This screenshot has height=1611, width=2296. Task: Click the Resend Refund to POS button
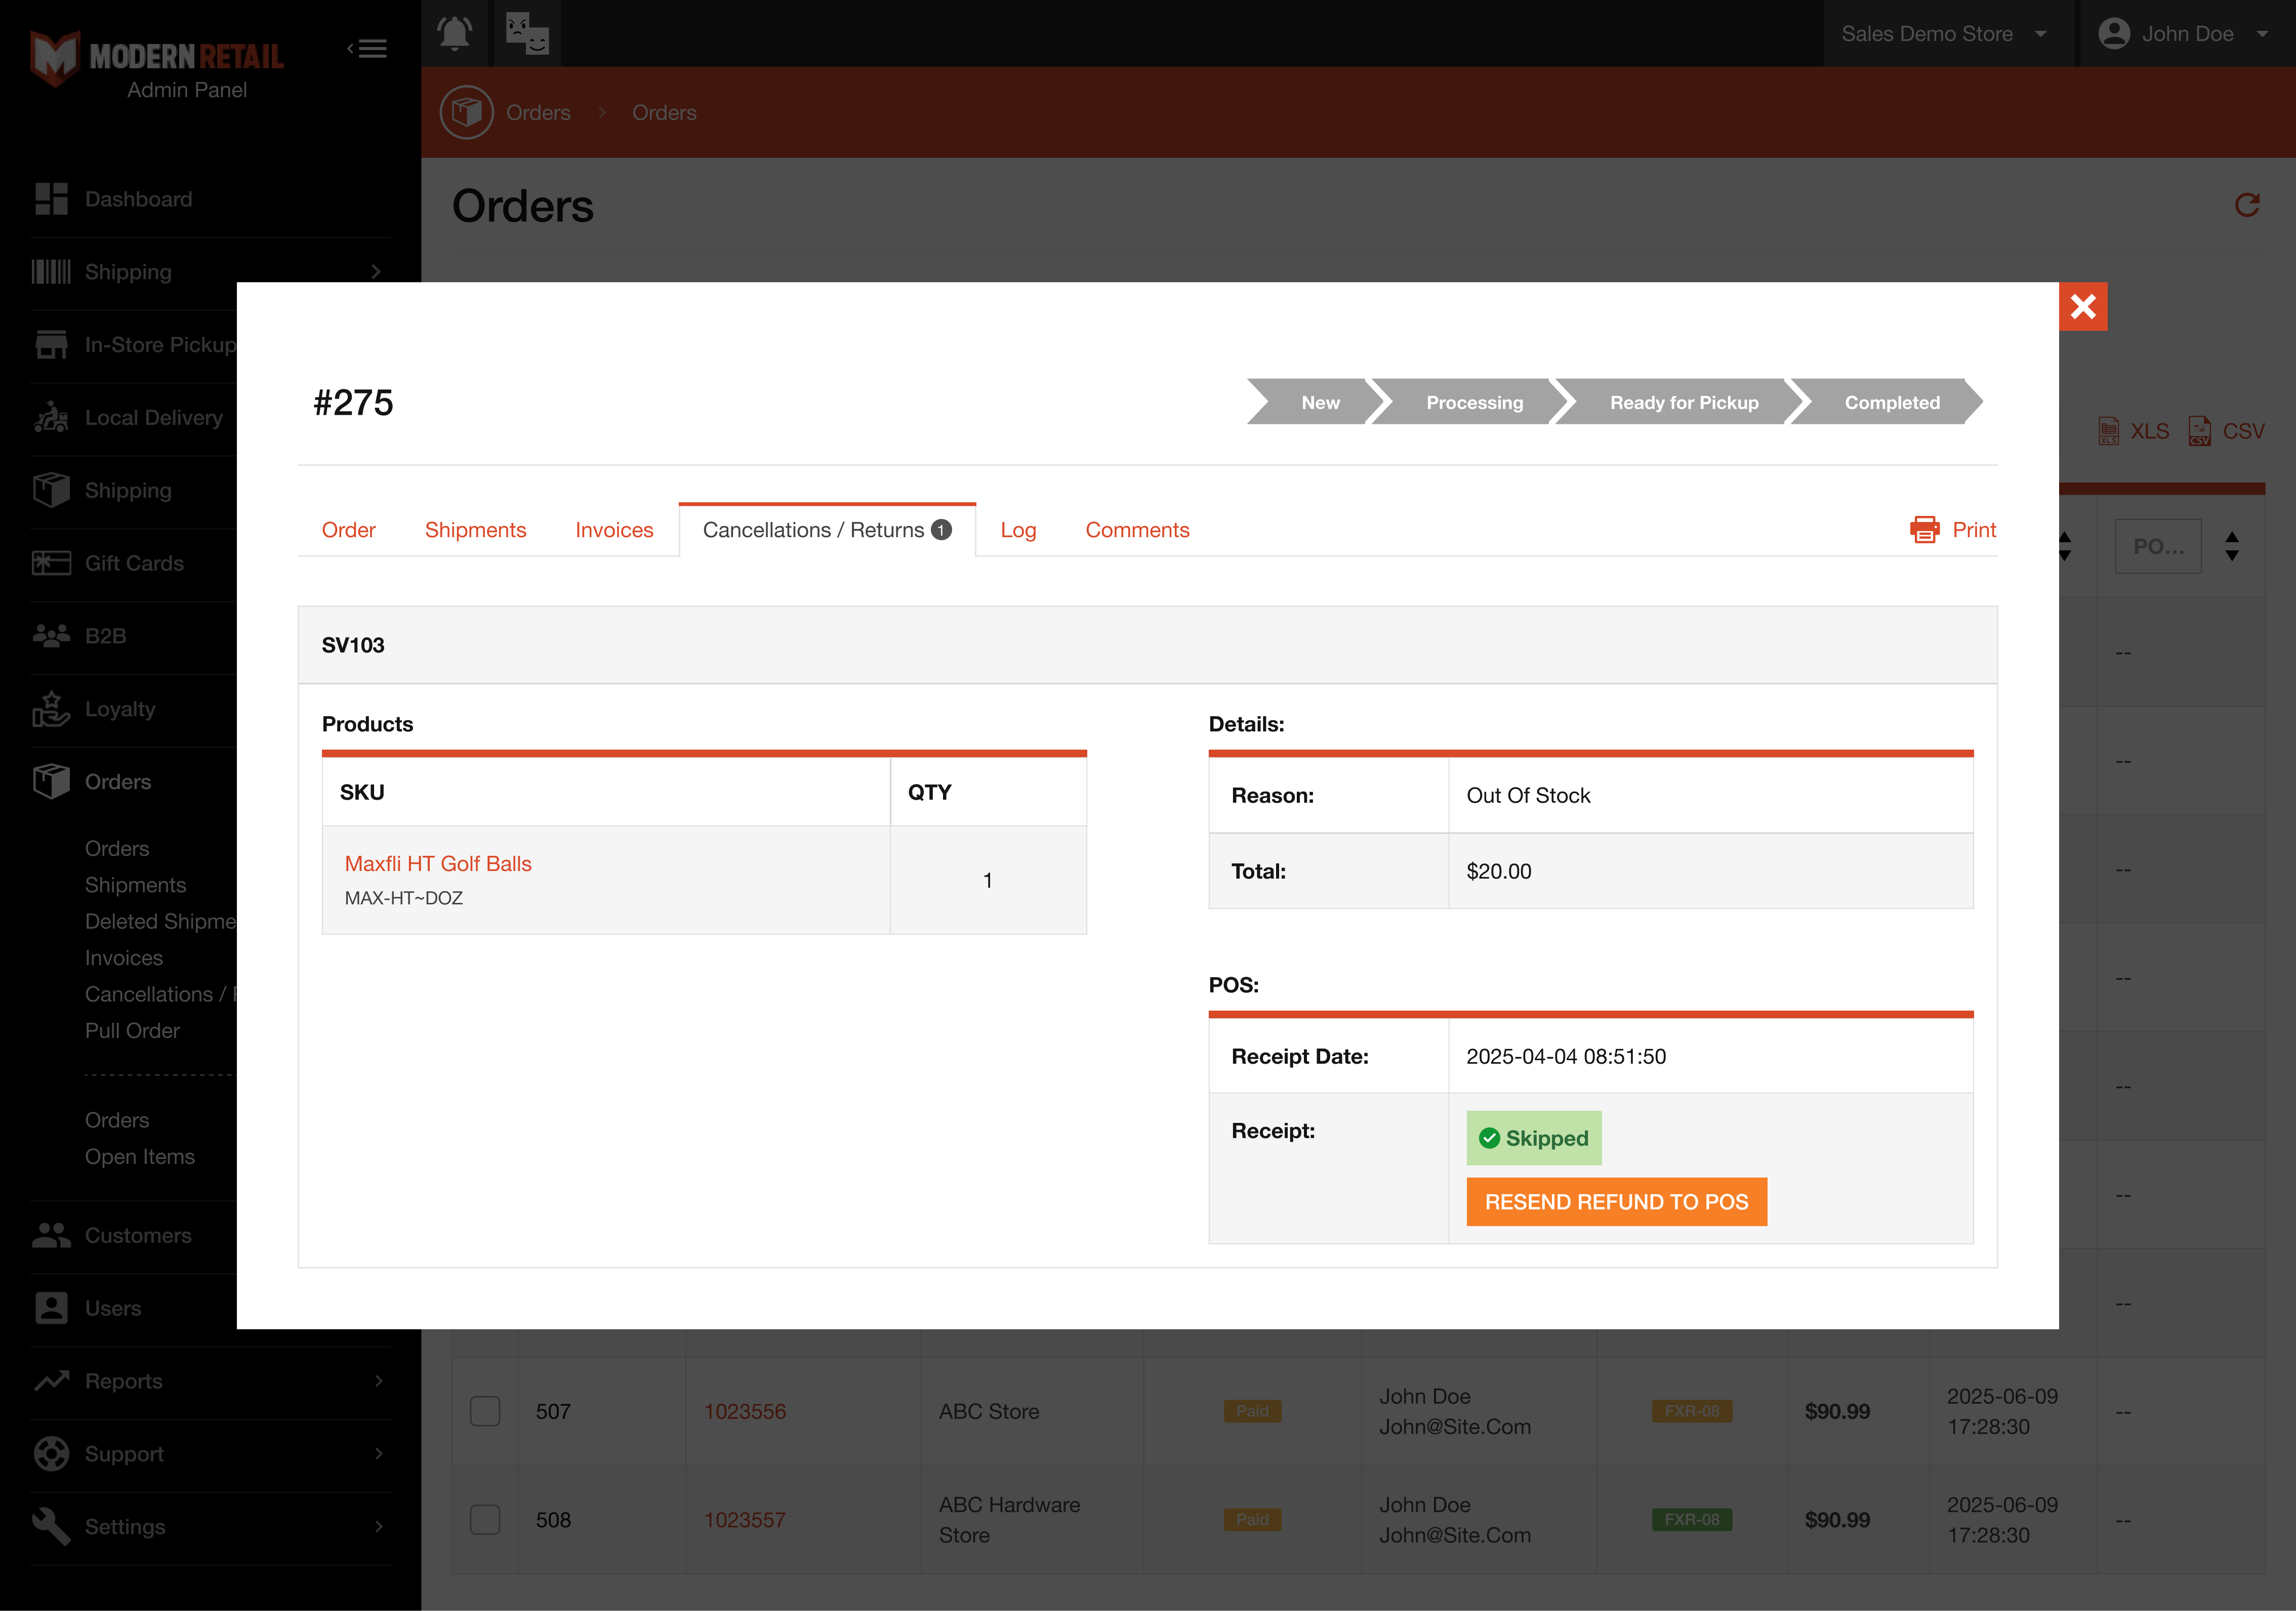click(x=1616, y=1201)
